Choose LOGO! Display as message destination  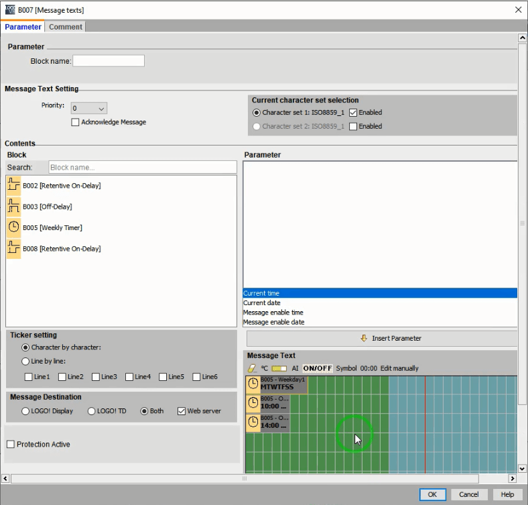pos(25,411)
